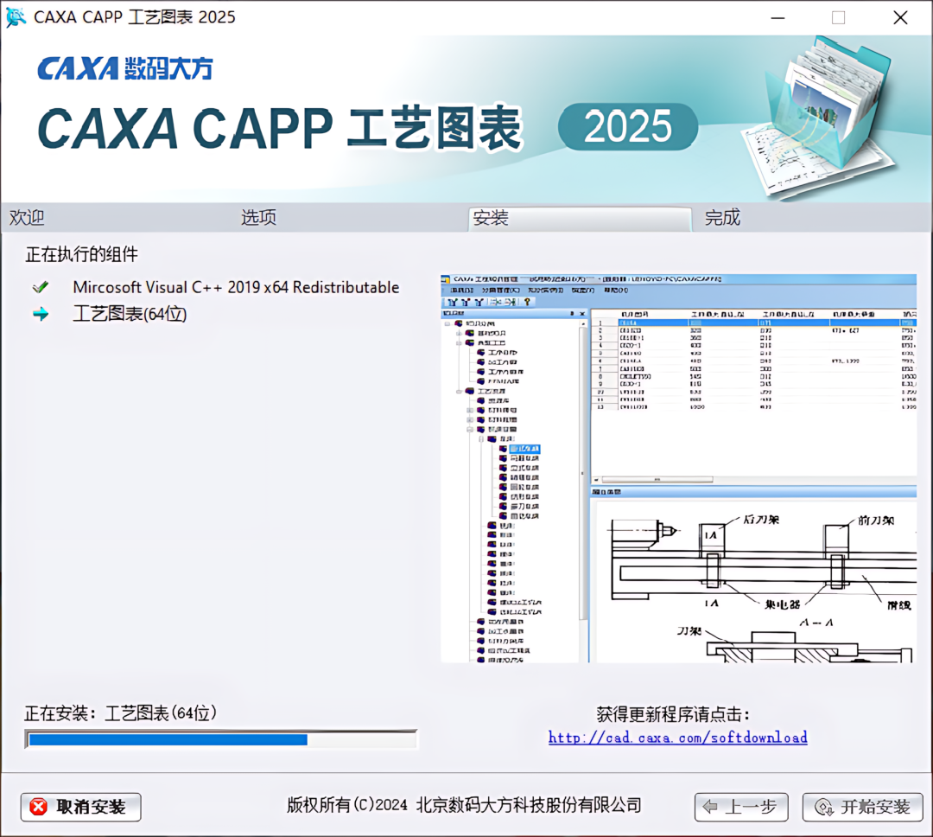This screenshot has width=933, height=837.
Task: Click the 正在安装: 工艺图表(64位) status text
Action: (120, 713)
